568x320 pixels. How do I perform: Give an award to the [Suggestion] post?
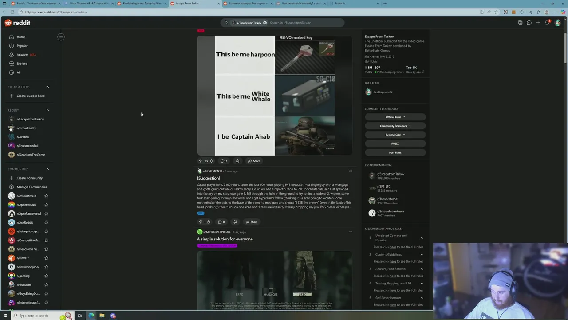coord(235,222)
